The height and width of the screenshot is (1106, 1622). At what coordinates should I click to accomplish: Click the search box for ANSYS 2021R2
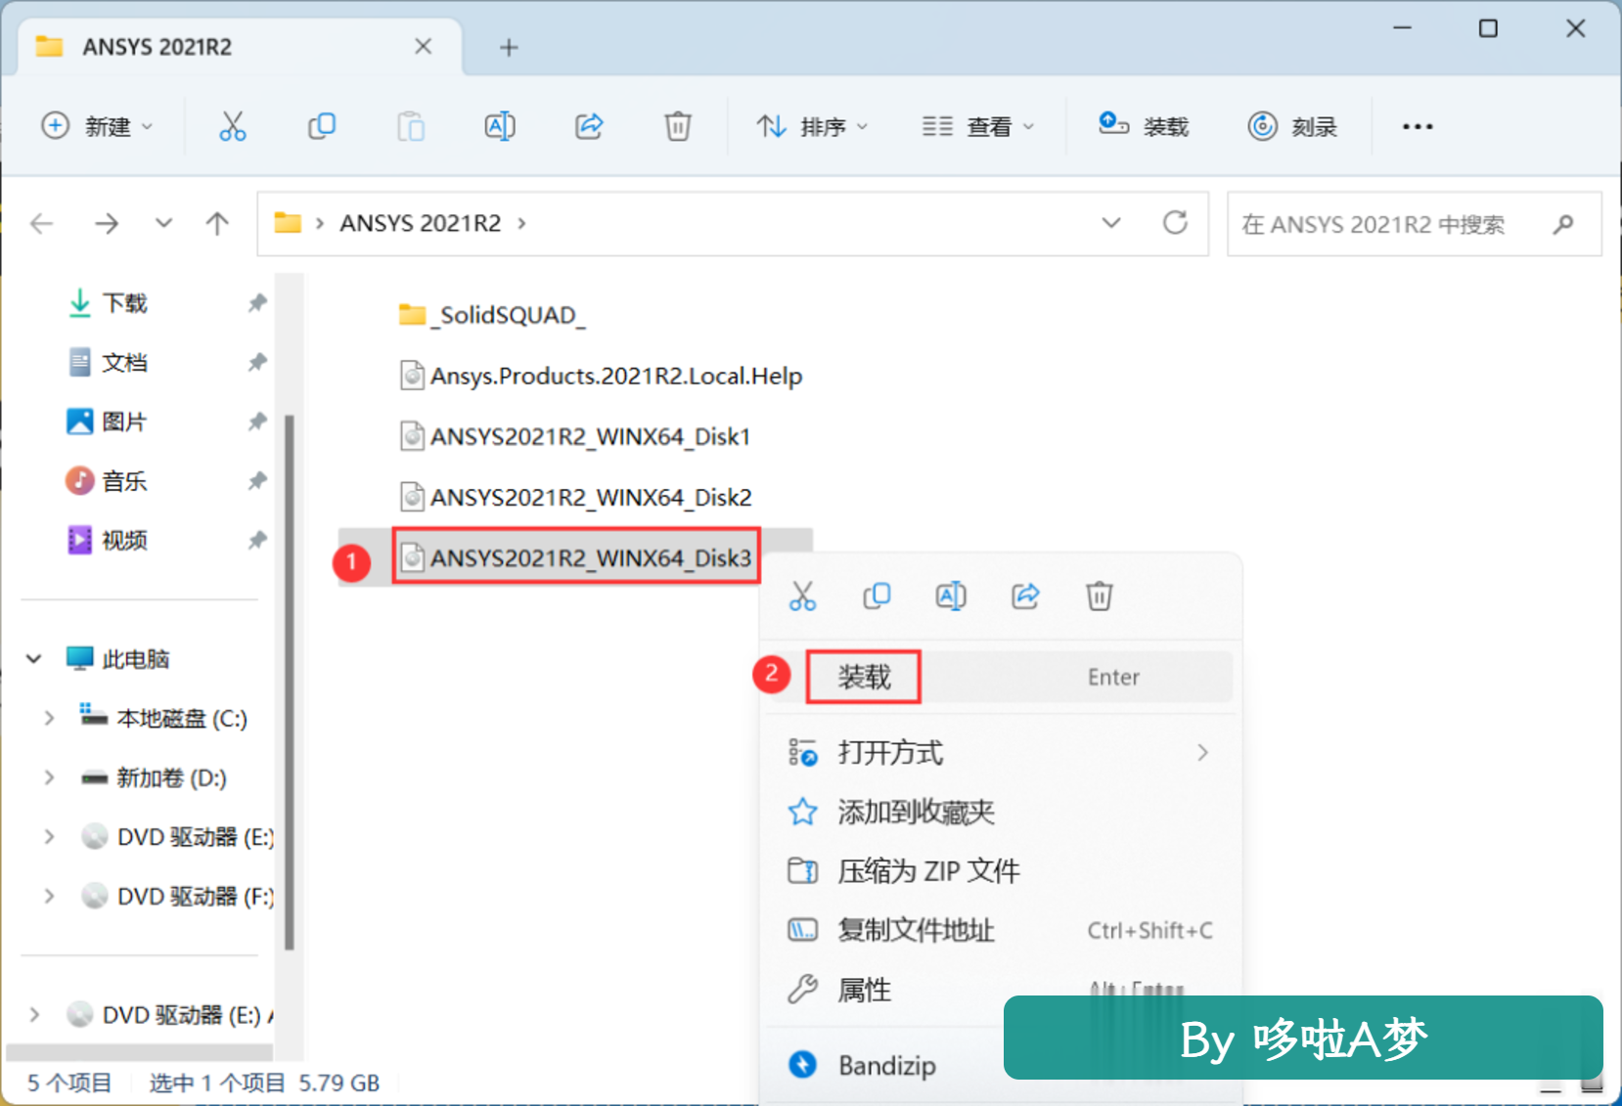(x=1415, y=224)
